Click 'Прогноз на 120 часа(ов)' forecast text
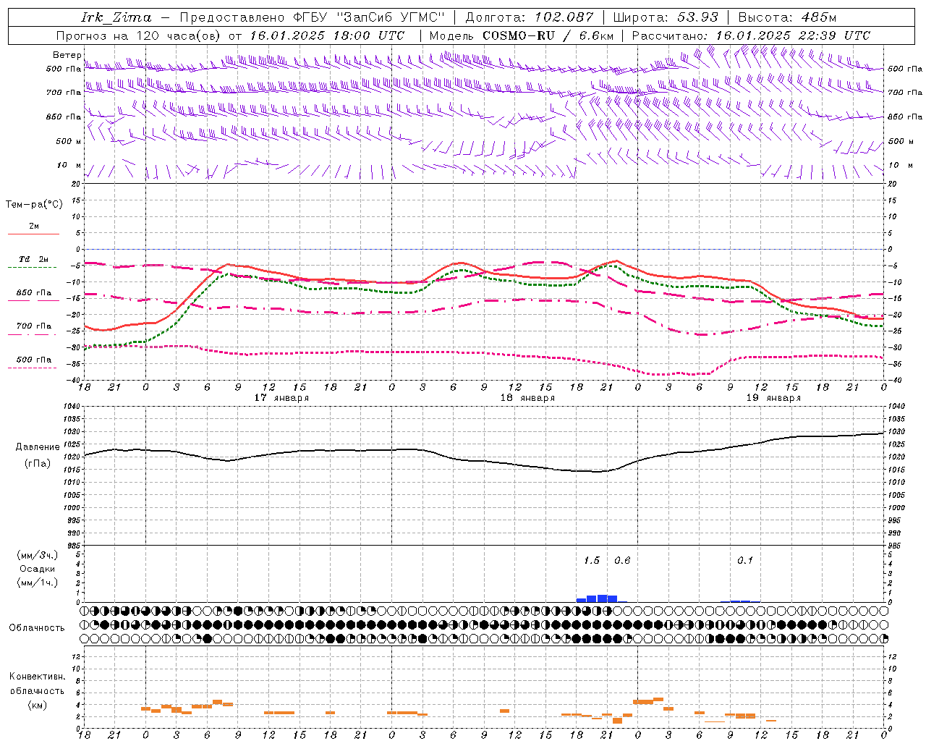The image size is (926, 741). click(139, 35)
